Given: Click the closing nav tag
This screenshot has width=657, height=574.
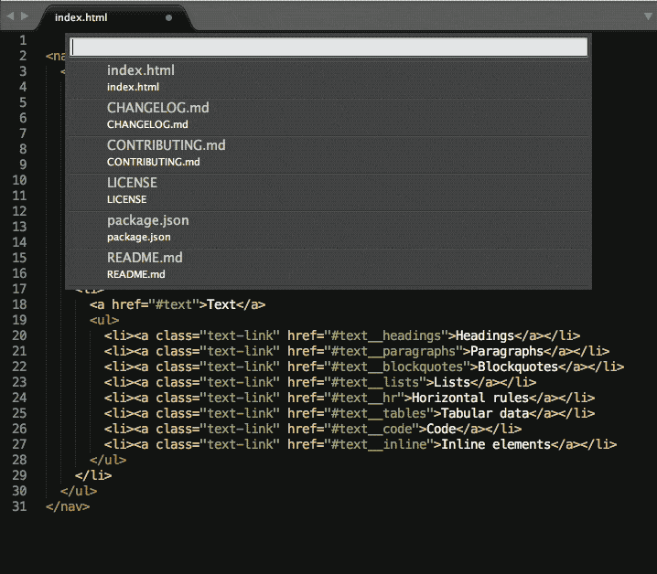Looking at the screenshot, I should tap(68, 506).
